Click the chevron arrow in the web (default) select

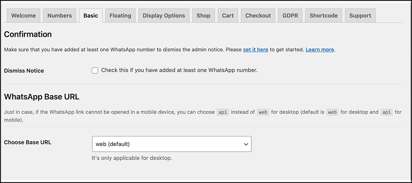[x=246, y=144]
